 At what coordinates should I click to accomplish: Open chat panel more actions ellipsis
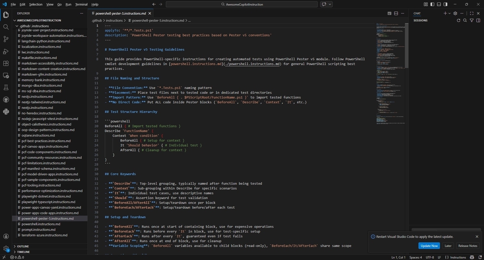point(463,13)
